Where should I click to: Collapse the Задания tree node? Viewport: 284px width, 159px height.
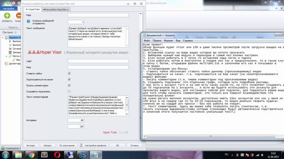3,38
